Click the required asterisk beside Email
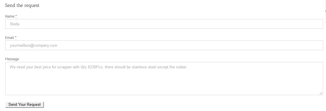The height and width of the screenshot is (111, 326). [x=16, y=37]
